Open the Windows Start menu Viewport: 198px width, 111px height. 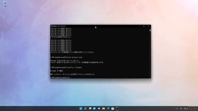coord(81,109)
